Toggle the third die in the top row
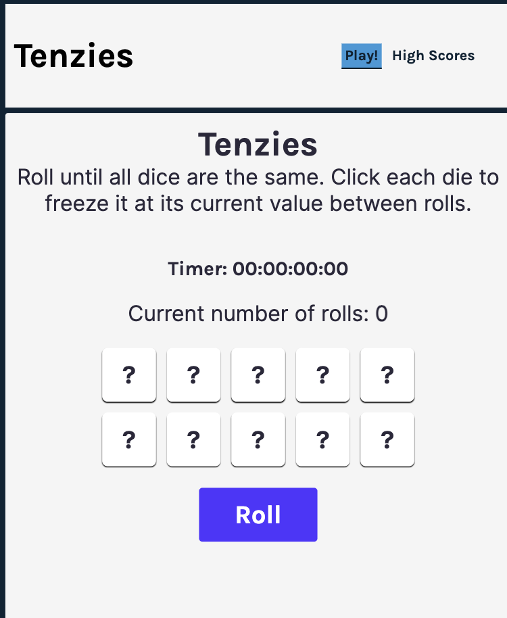 click(258, 375)
